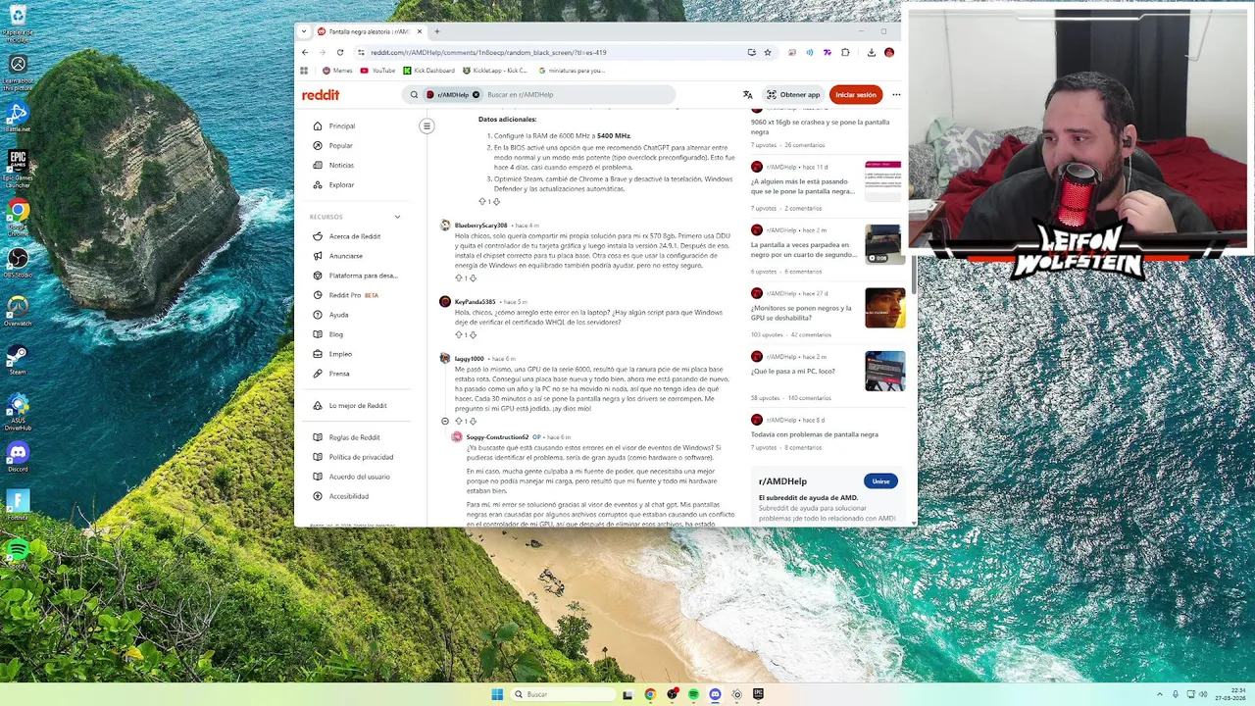Click the Windows taskbar Buscar search box
1255x706 pixels.
point(563,694)
